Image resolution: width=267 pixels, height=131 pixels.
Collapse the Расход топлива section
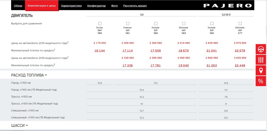pos(29,75)
